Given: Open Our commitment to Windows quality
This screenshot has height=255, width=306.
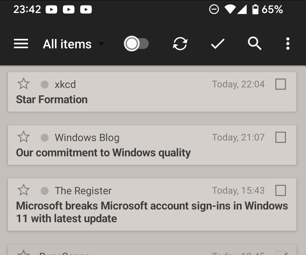Looking at the screenshot, I should tap(103, 153).
